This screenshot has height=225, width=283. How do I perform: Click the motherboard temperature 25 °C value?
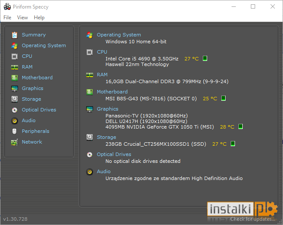(210, 99)
